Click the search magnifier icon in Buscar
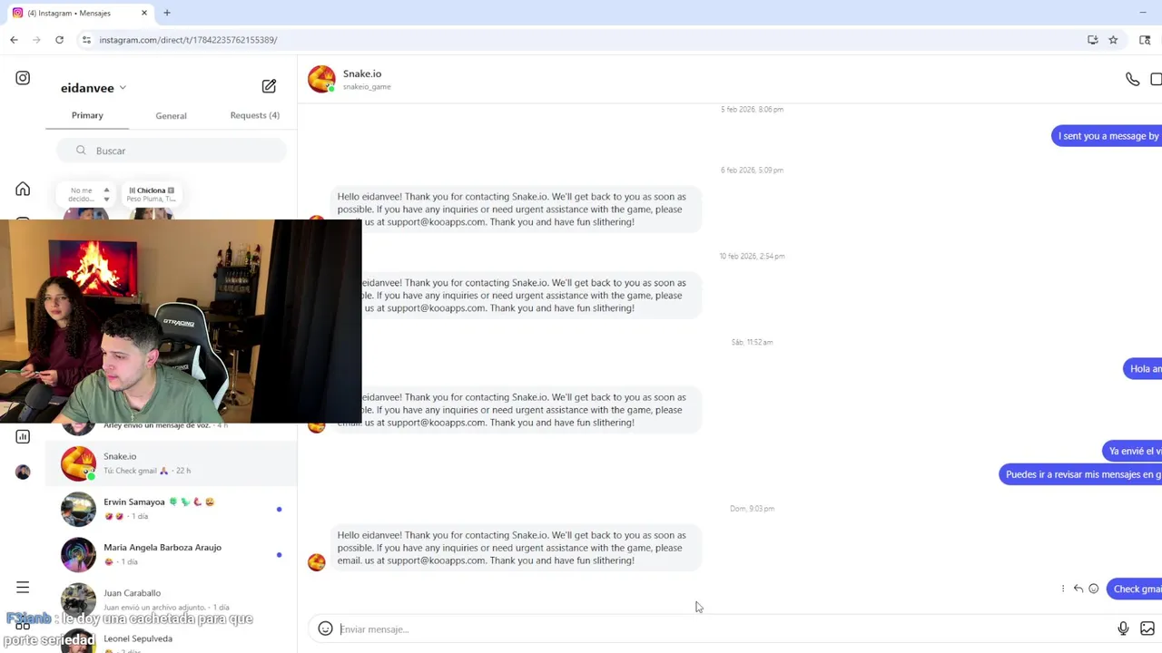Image resolution: width=1162 pixels, height=653 pixels. tap(81, 151)
